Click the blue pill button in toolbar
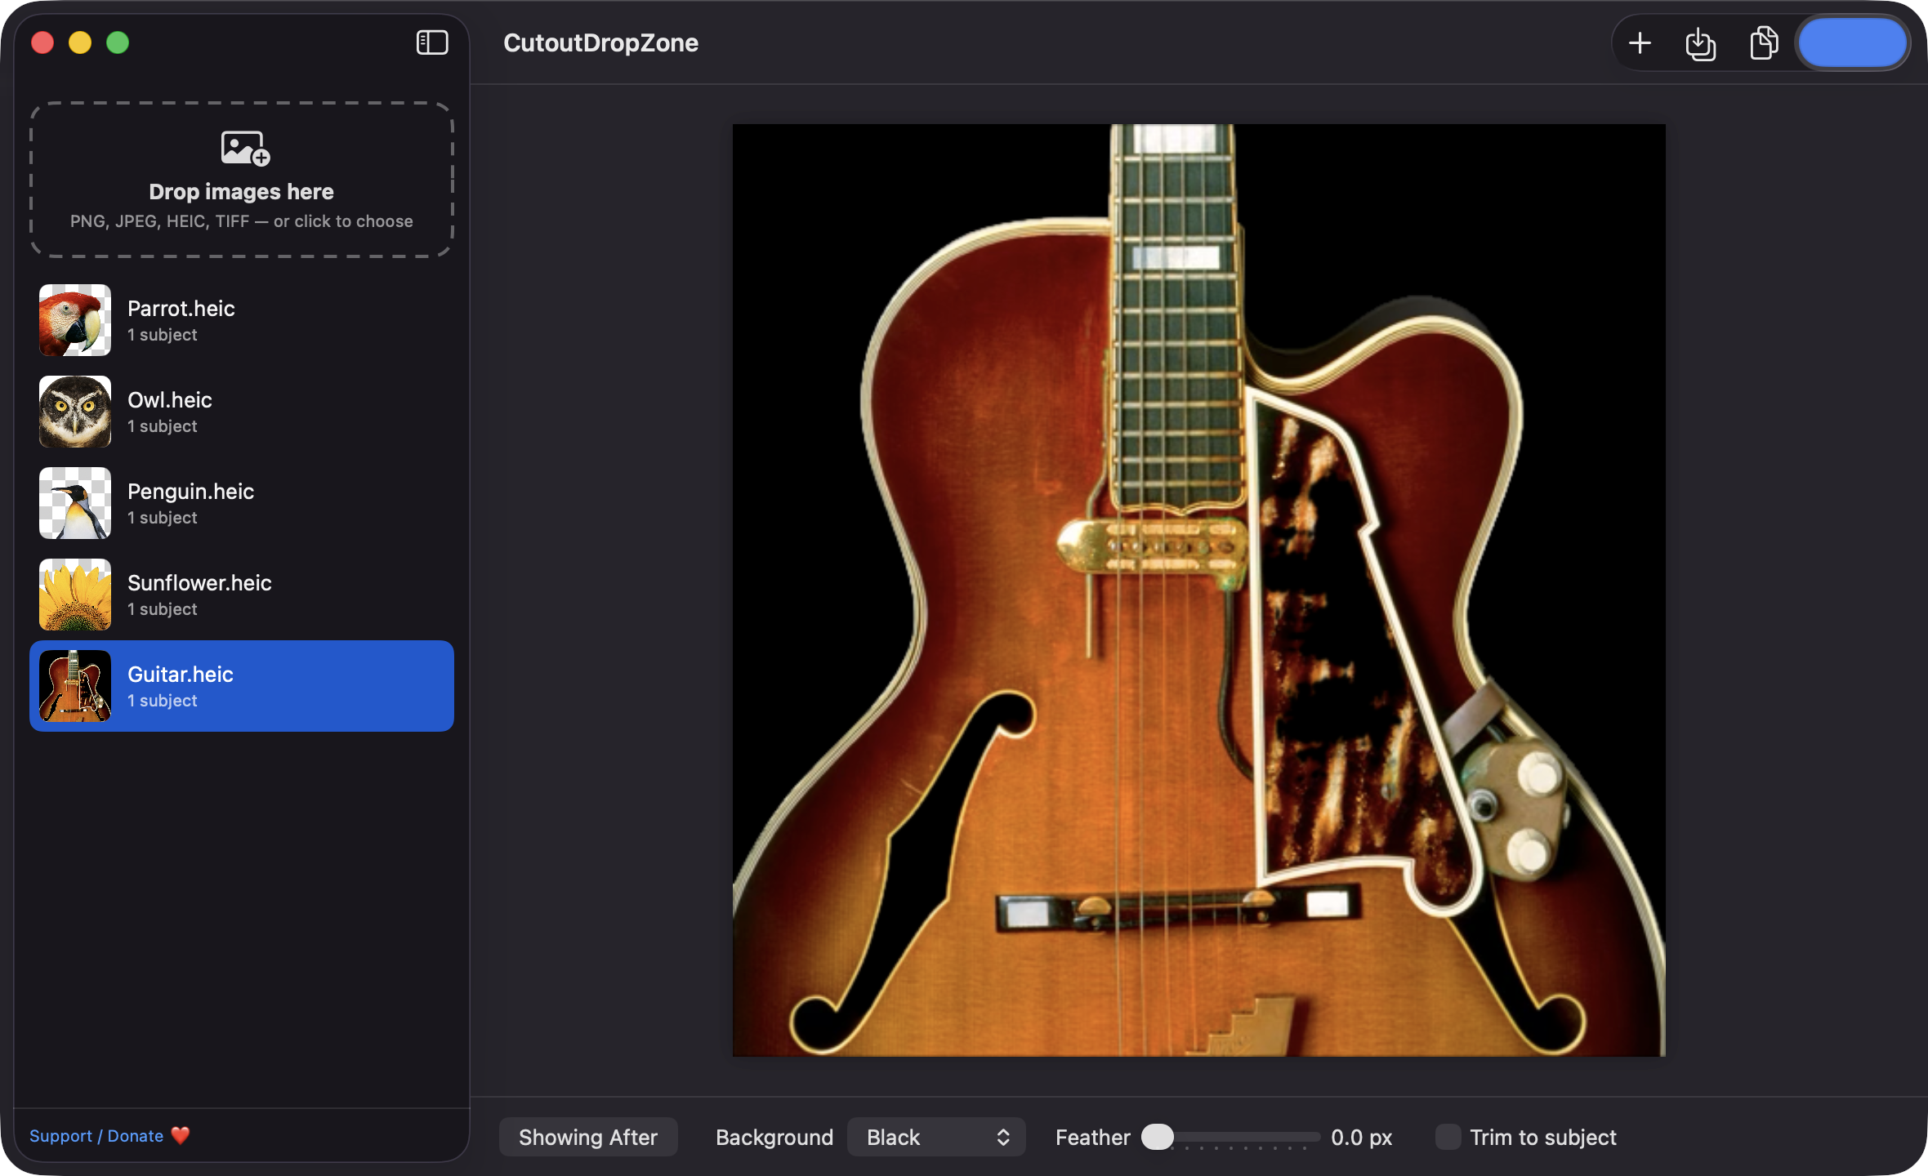The width and height of the screenshot is (1928, 1176). (1852, 42)
